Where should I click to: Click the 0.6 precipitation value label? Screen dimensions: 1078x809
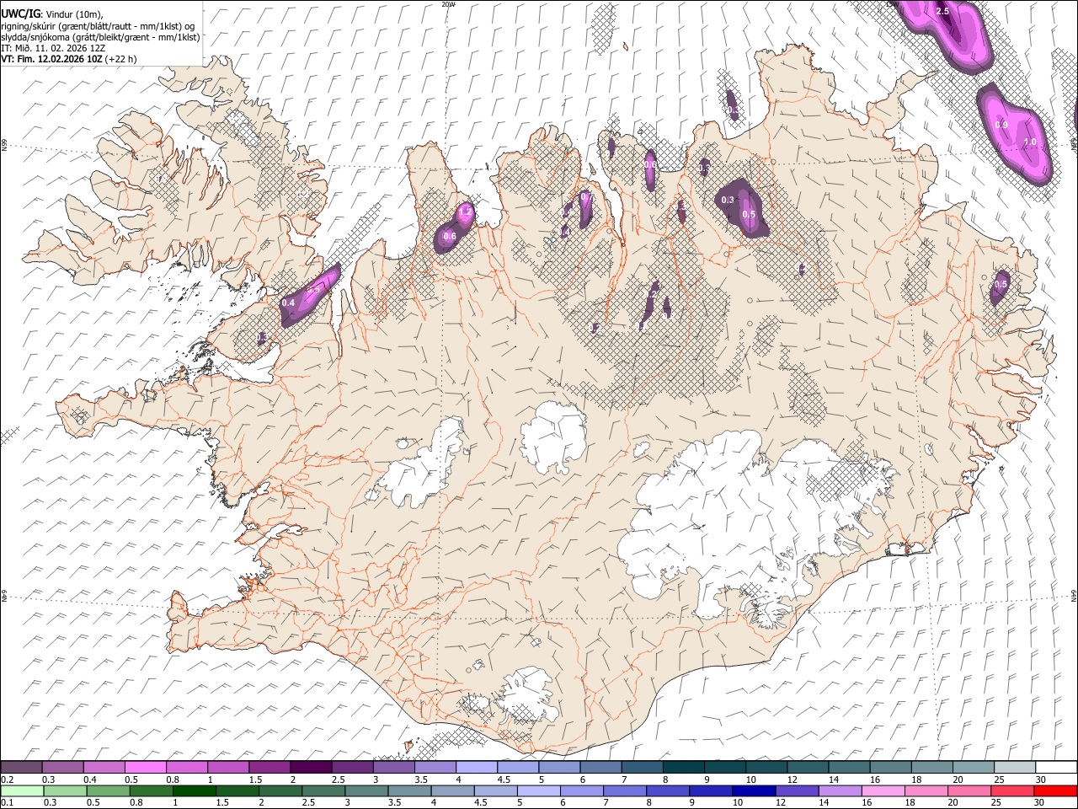450,237
